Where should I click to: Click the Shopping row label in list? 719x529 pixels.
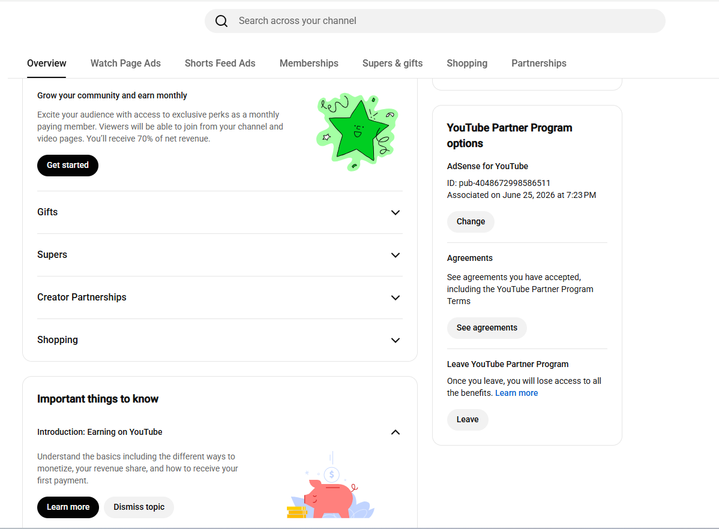[x=58, y=339]
